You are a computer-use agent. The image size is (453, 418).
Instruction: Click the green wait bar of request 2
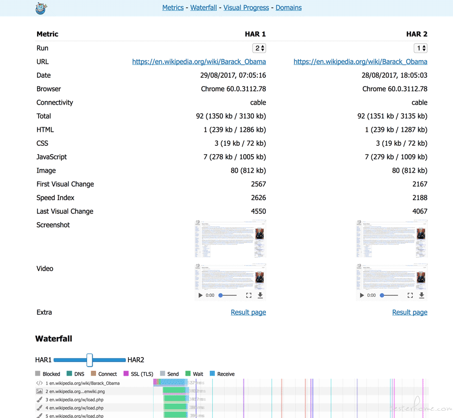[174, 391]
